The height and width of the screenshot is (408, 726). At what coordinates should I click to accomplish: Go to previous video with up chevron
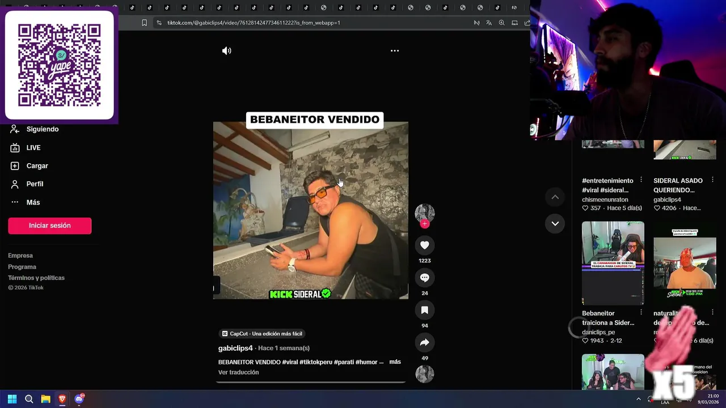click(x=555, y=197)
